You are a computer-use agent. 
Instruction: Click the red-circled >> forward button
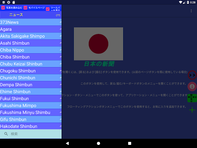click(x=192, y=75)
